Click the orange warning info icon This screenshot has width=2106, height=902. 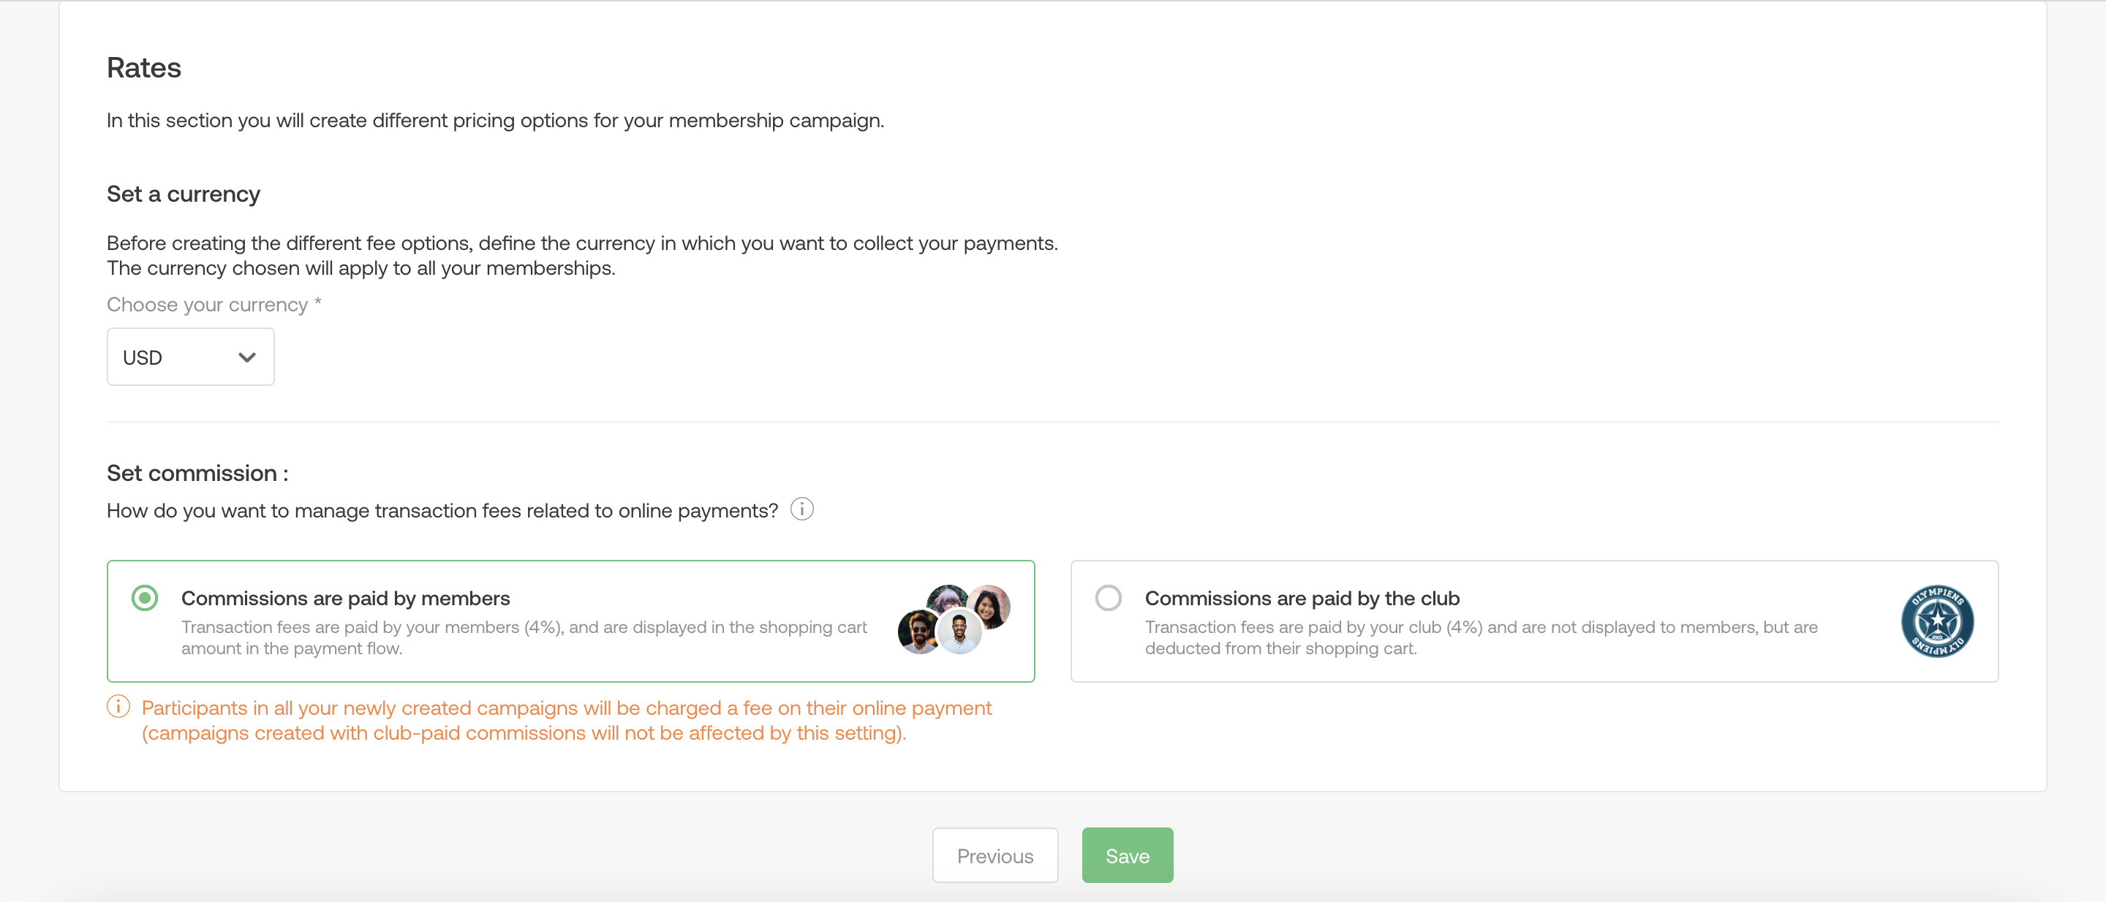[118, 707]
